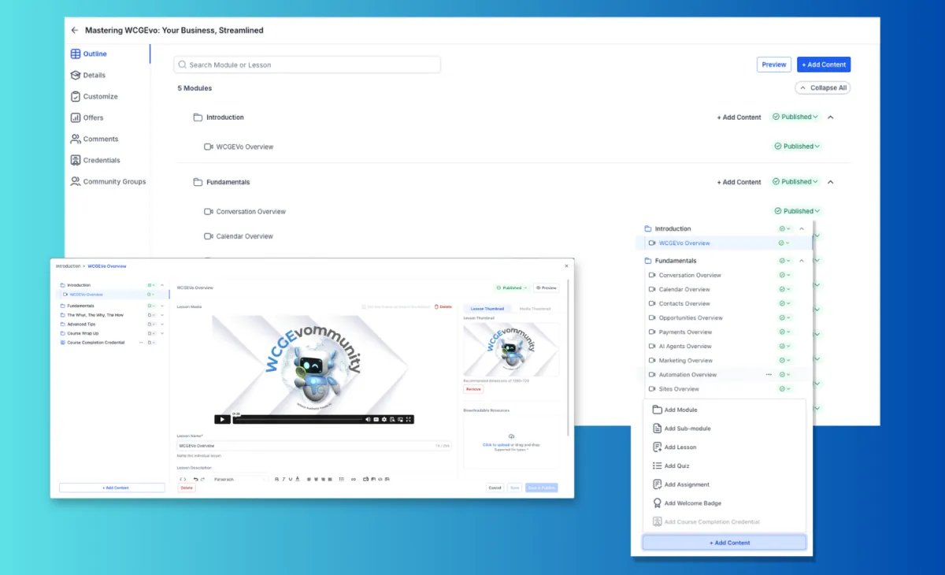
Task: Click the red Remove thumbnail button
Action: click(x=473, y=389)
